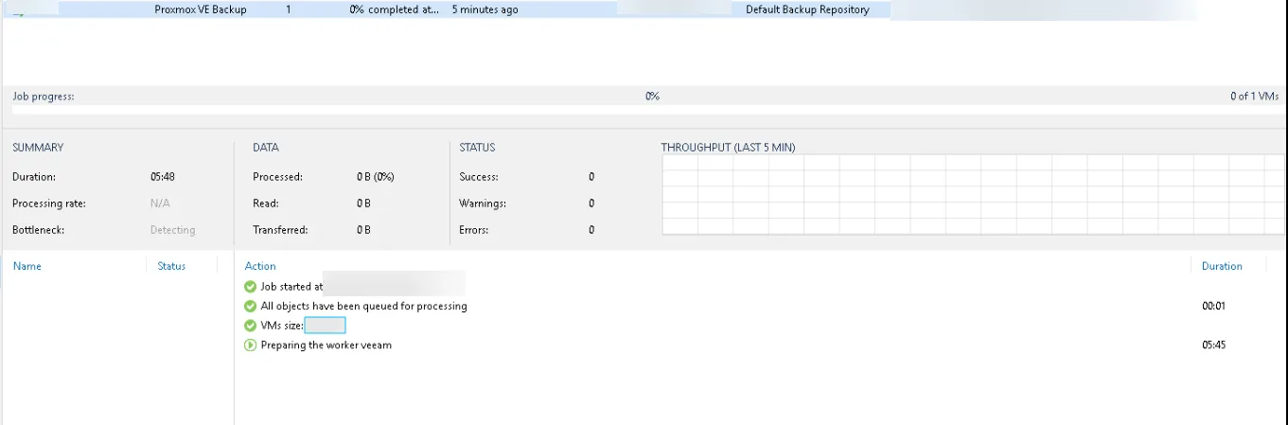Select the 'All objects have been queued' entry
The image size is (1288, 425).
tap(363, 307)
